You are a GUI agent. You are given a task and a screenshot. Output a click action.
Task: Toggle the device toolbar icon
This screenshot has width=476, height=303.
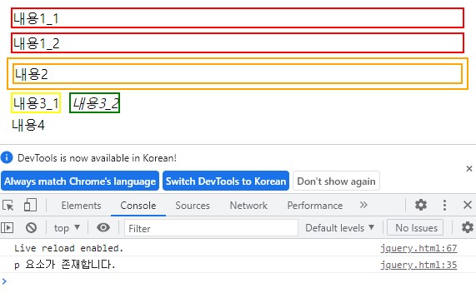pos(30,205)
